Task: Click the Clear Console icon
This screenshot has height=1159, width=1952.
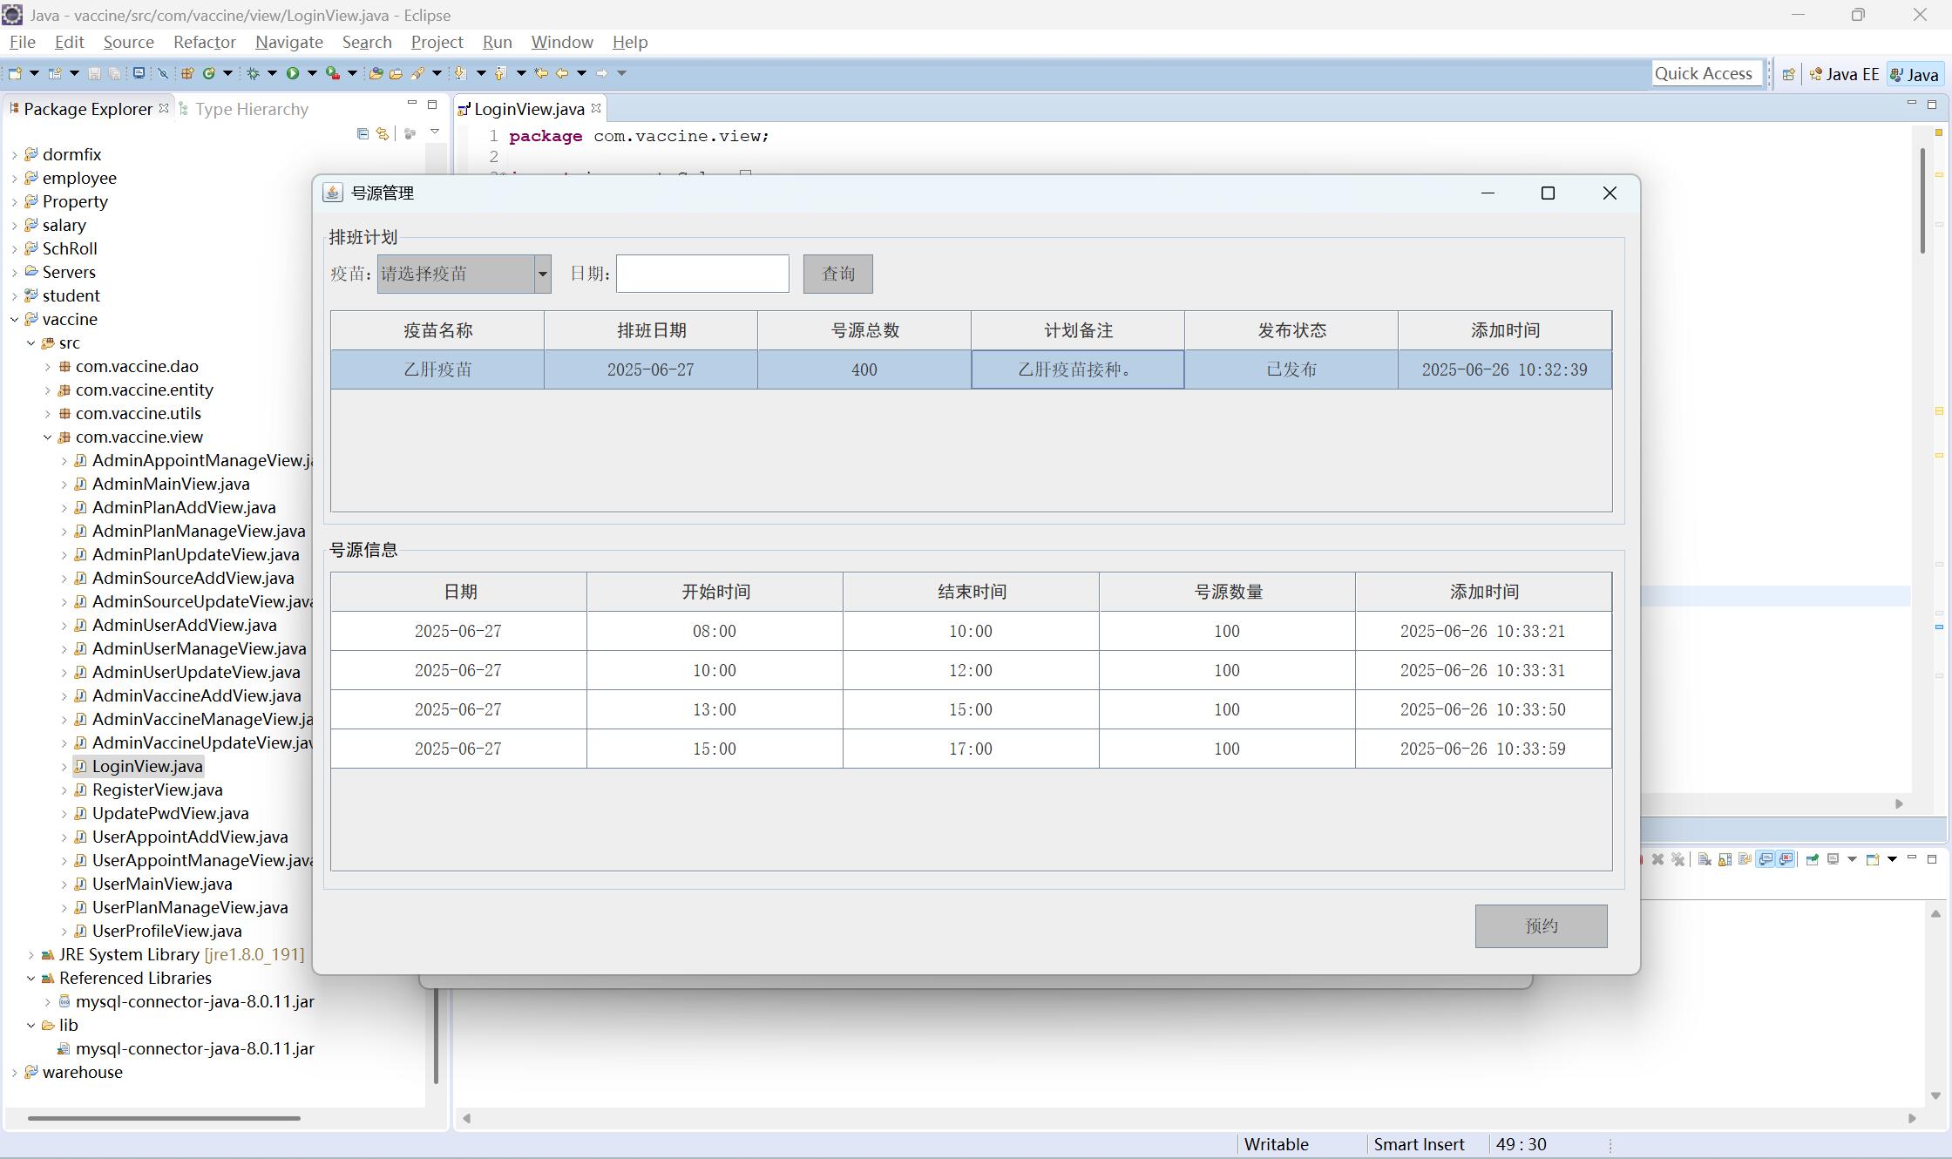Action: pos(1705,859)
